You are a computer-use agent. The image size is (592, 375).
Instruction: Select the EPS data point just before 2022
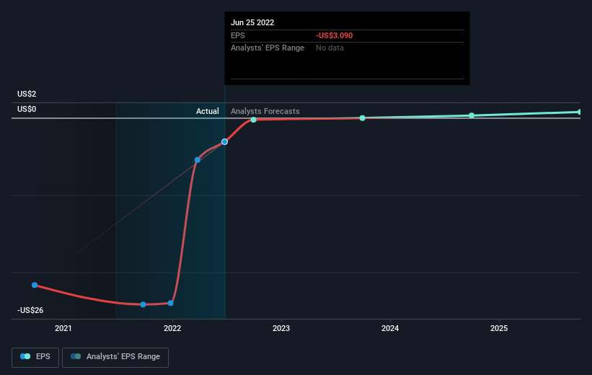pos(171,303)
